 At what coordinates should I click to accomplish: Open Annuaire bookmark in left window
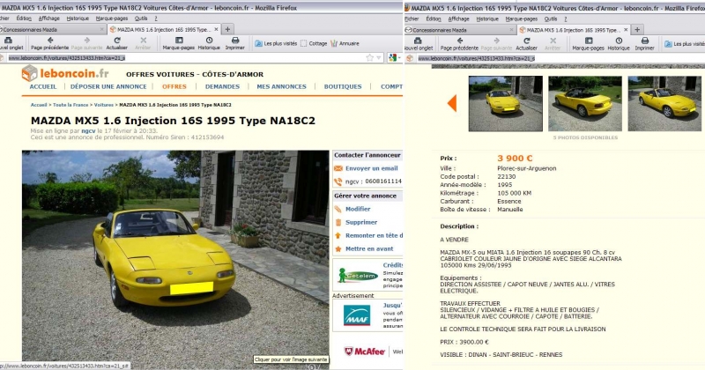click(x=345, y=44)
